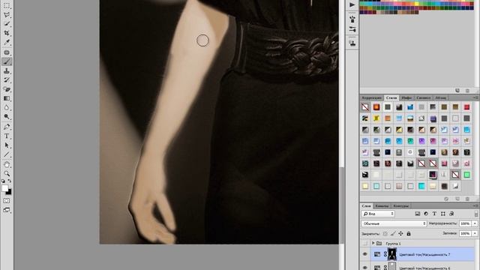This screenshot has width=480, height=270.
Task: Open the Styles panel flyout menu
Action: pos(476,97)
